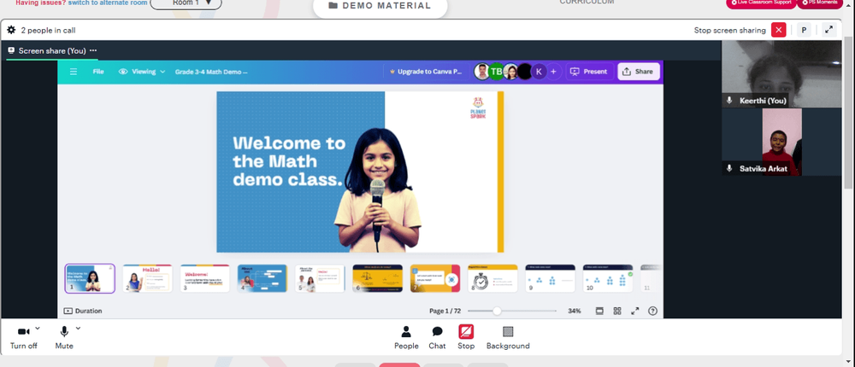Toggle the scroll view icon

[x=599, y=311]
